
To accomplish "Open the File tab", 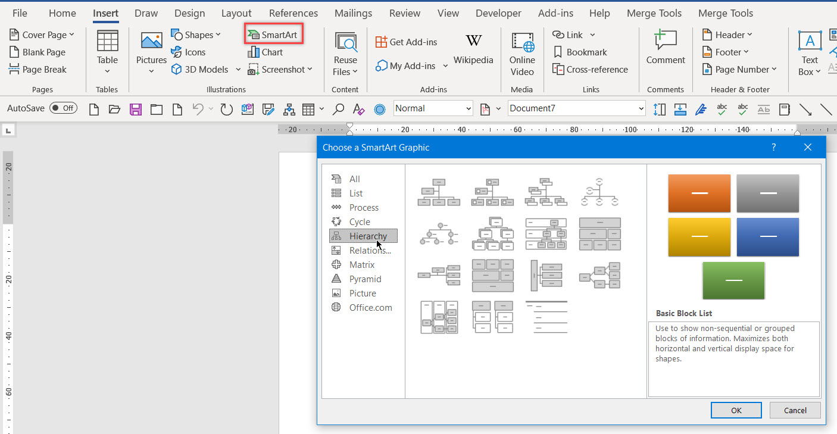I will [20, 13].
